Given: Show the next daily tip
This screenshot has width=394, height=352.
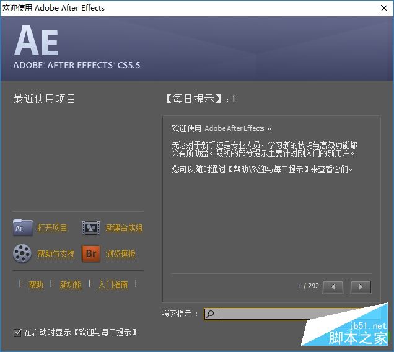Looking at the screenshot, I should pyautogui.click(x=361, y=287).
